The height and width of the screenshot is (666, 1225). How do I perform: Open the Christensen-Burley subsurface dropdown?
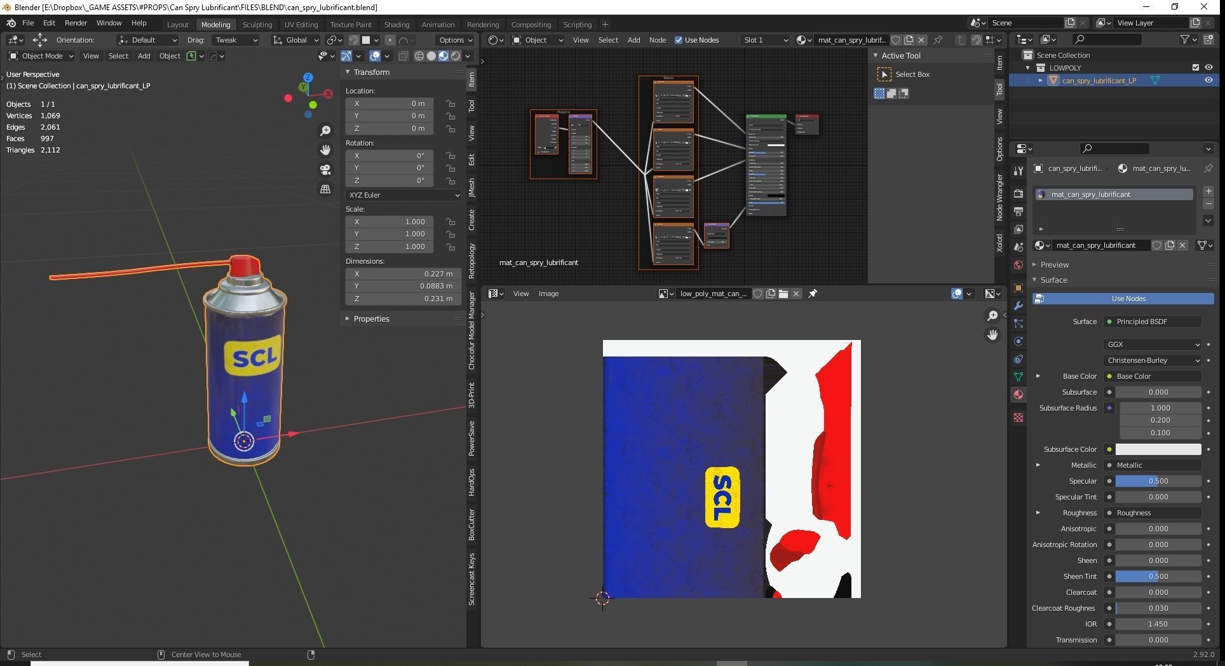point(1152,360)
